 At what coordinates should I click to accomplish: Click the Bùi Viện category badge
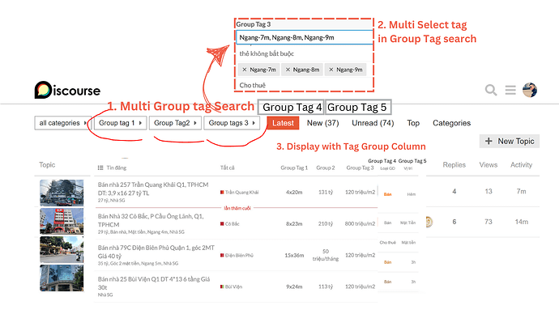232,286
